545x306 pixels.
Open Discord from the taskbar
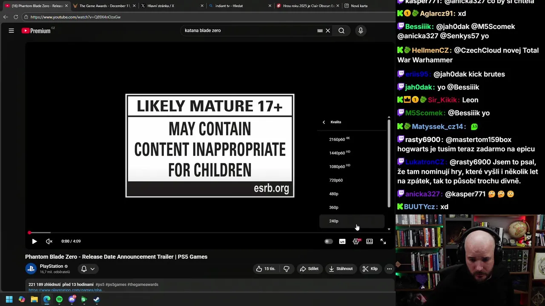tap(72, 299)
